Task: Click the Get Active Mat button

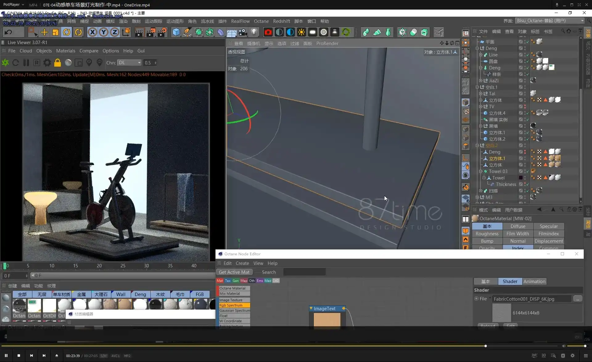Action: (234, 272)
